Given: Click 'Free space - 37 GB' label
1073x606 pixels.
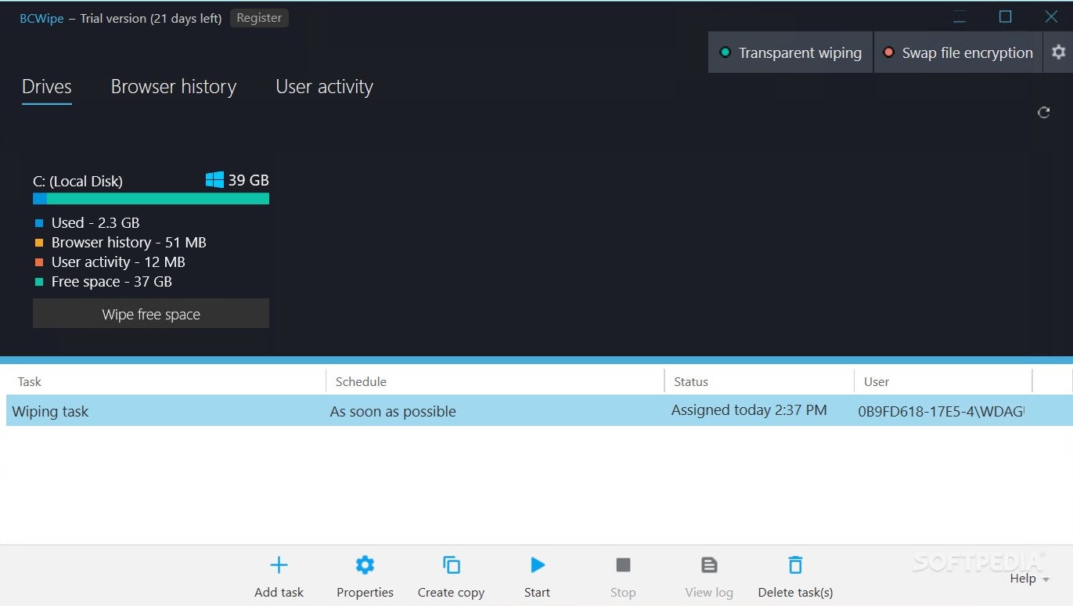Looking at the screenshot, I should [x=112, y=282].
